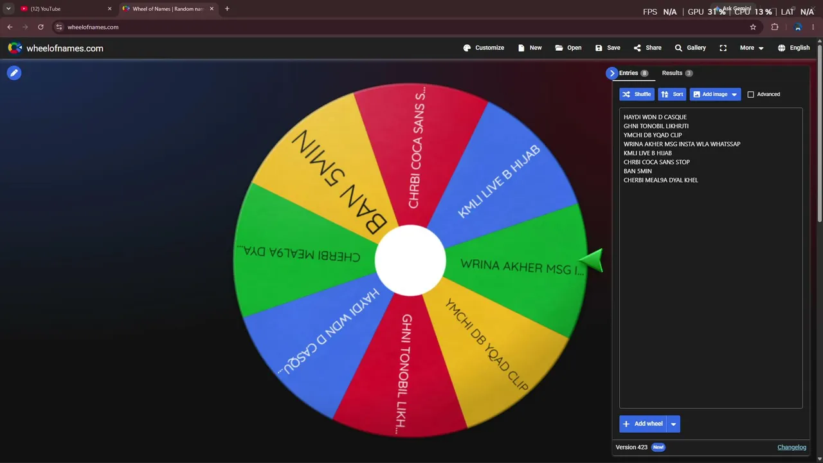Click the green wheel pointer arrow
Screen dimensions: 823x463
(x=592, y=260)
